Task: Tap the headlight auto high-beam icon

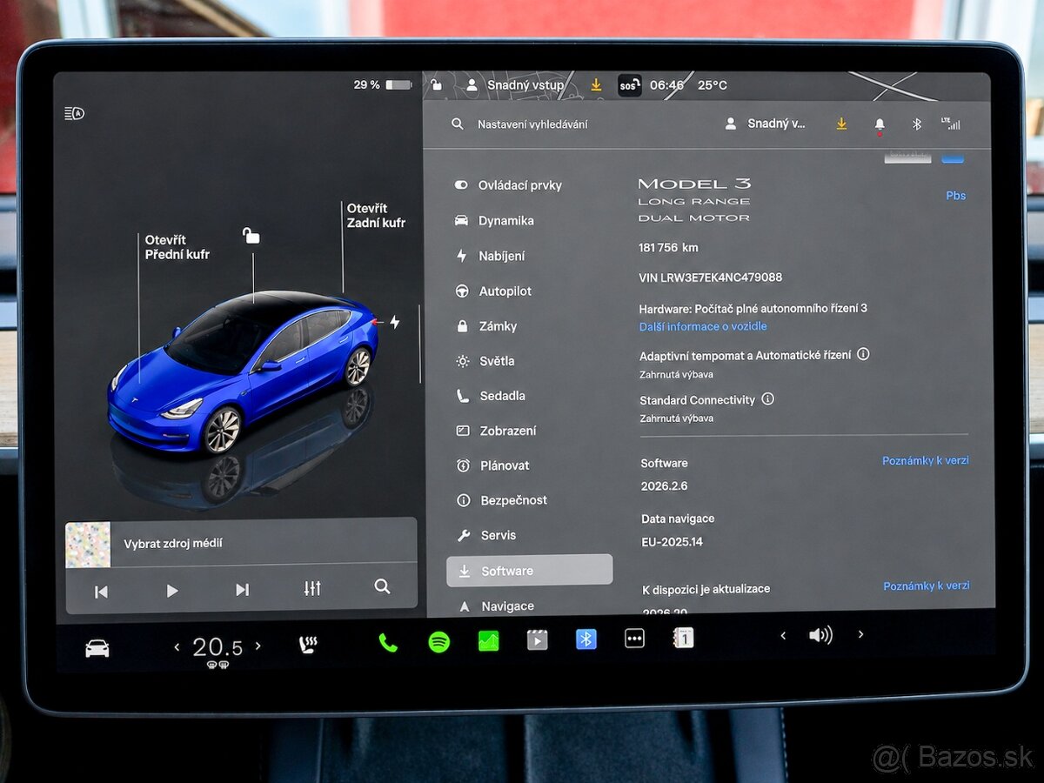Action: 74,113
